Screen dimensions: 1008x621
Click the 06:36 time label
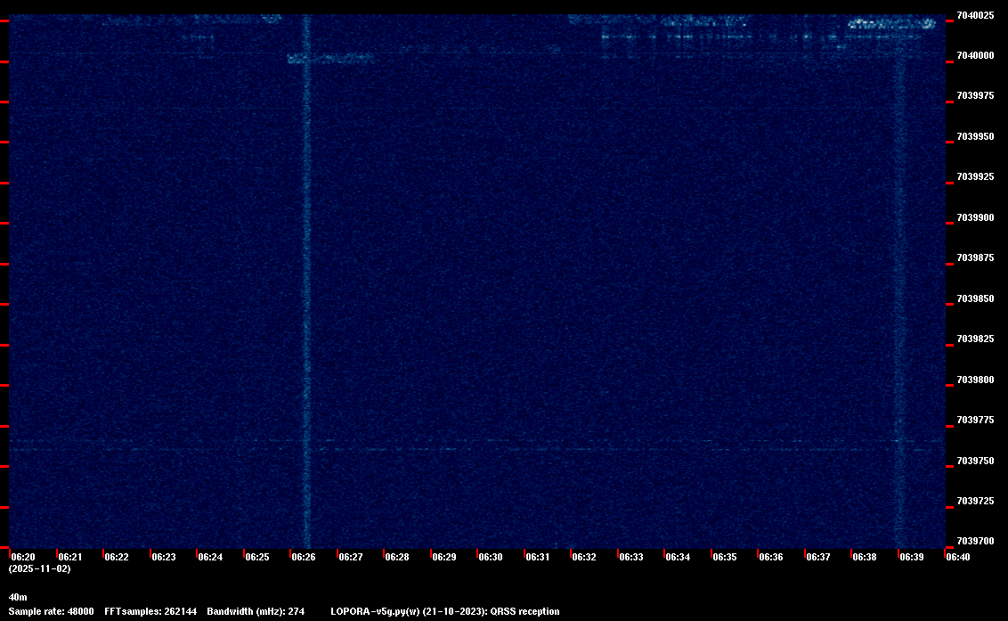coord(771,557)
